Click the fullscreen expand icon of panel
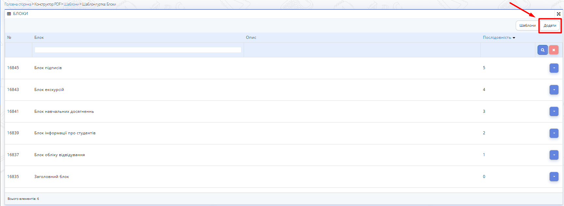The width and height of the screenshot is (564, 206). (558, 14)
